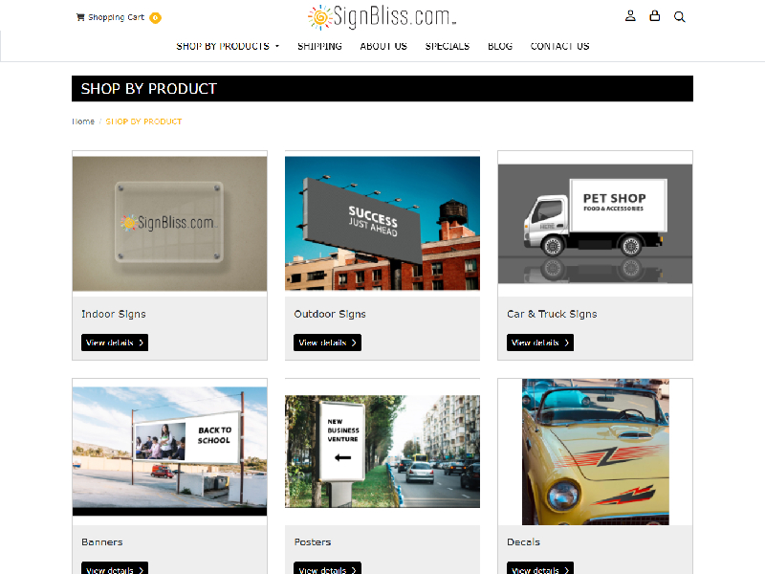Click the shopping bag icon
765x574 pixels.
(655, 16)
